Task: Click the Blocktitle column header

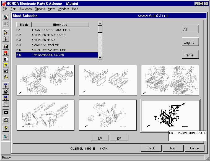Action: pyautogui.click(x=60, y=25)
